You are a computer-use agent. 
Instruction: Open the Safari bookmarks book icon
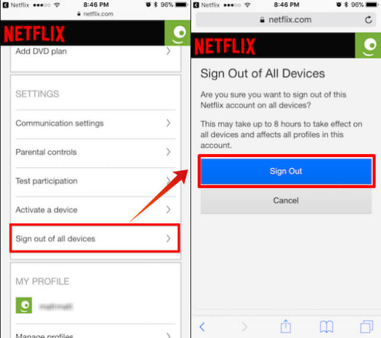[326, 327]
